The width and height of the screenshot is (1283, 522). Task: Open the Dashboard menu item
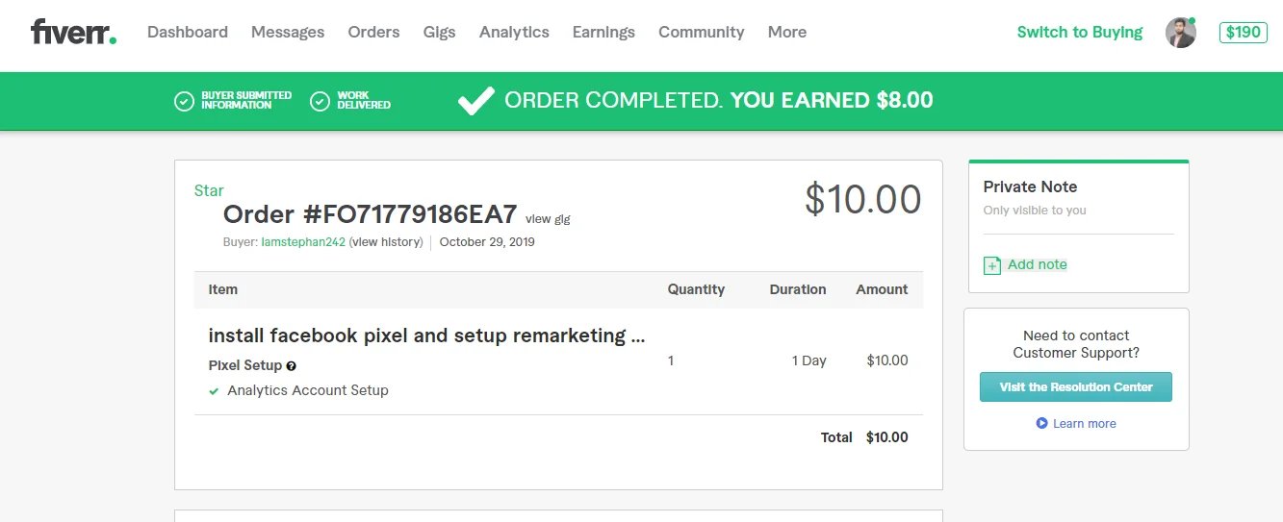point(188,32)
